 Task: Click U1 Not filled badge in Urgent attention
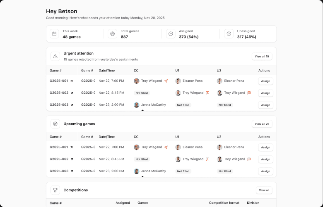point(183,105)
